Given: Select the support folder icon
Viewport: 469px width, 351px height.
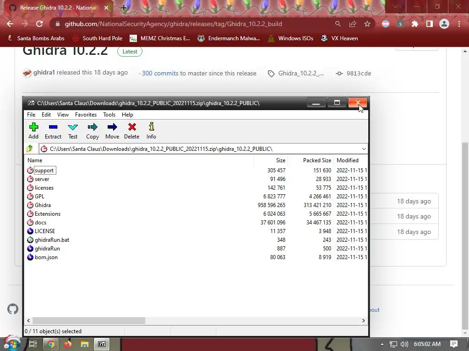Looking at the screenshot, I should pos(30,170).
